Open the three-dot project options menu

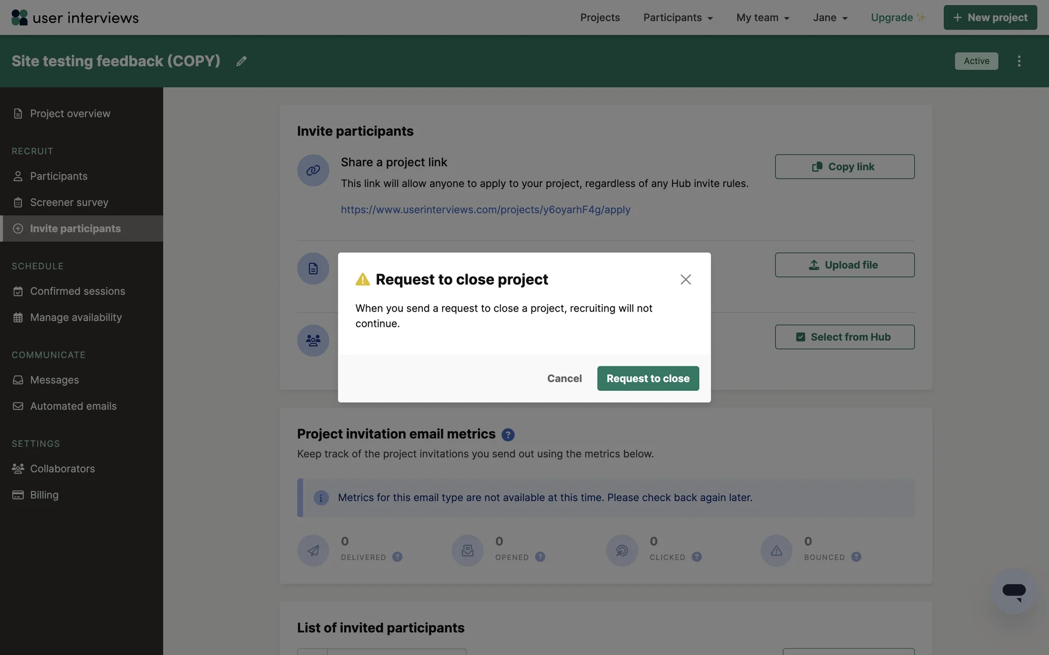(1019, 61)
